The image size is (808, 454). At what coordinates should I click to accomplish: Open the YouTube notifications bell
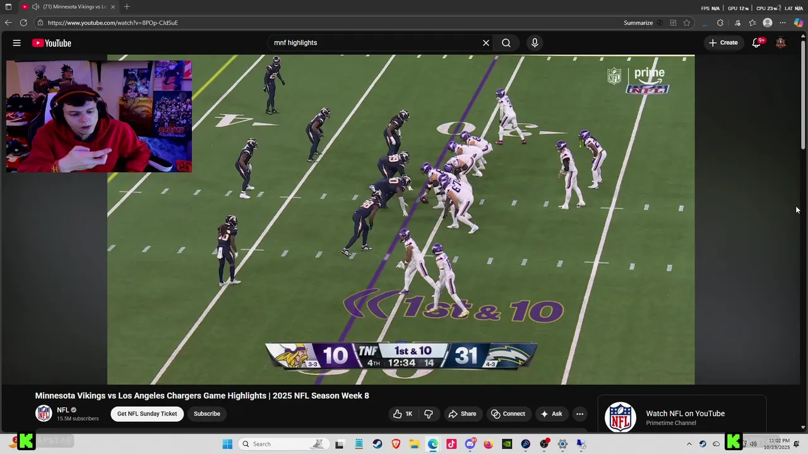pyautogui.click(x=757, y=43)
